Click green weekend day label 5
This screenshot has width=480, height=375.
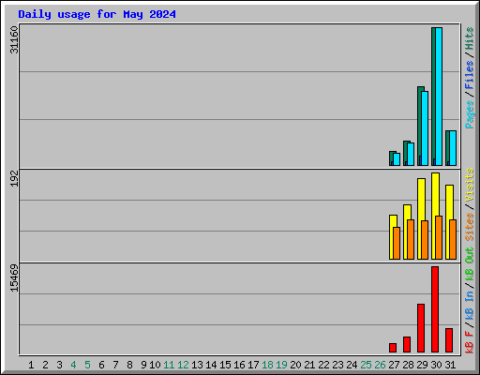[87, 365]
